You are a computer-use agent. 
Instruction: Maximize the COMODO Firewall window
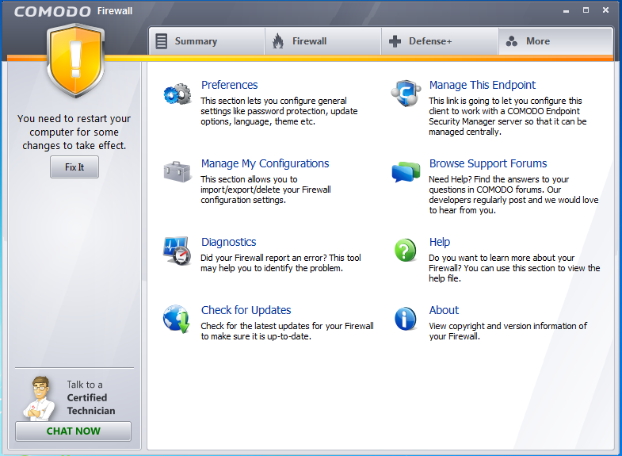tap(586, 10)
